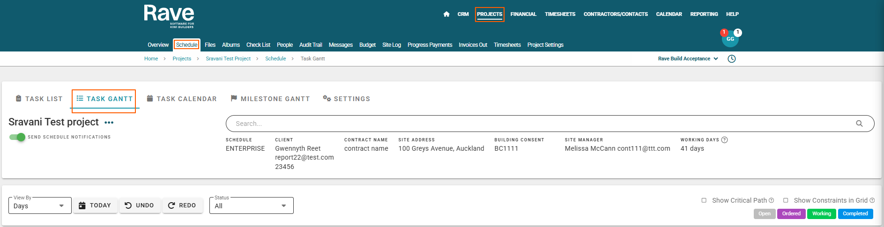Click the green Working status swatch
The height and width of the screenshot is (227, 884).
(822, 214)
